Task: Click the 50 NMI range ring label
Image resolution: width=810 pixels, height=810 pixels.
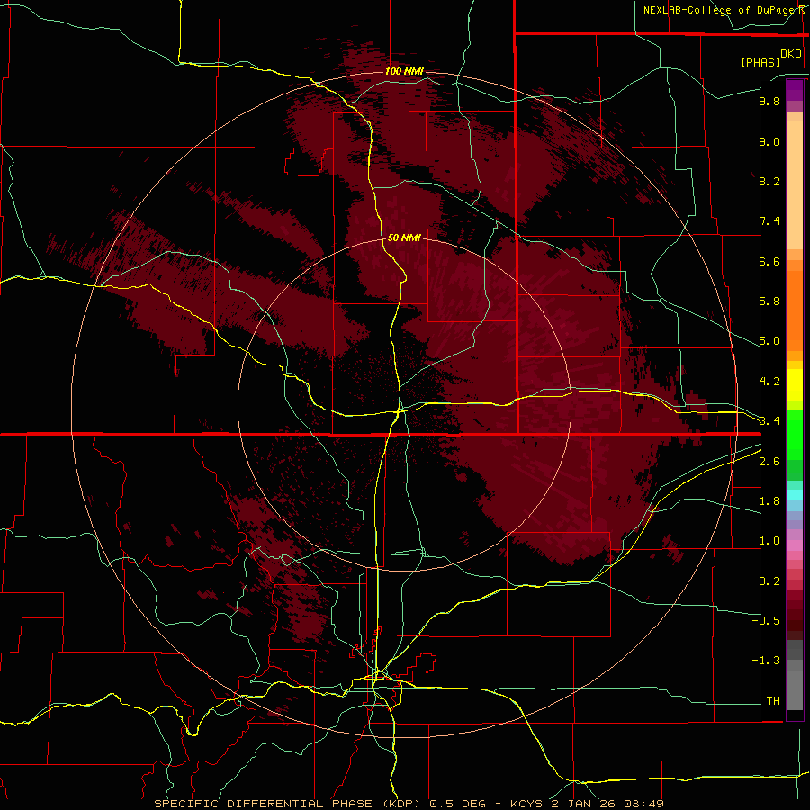Action: point(404,238)
